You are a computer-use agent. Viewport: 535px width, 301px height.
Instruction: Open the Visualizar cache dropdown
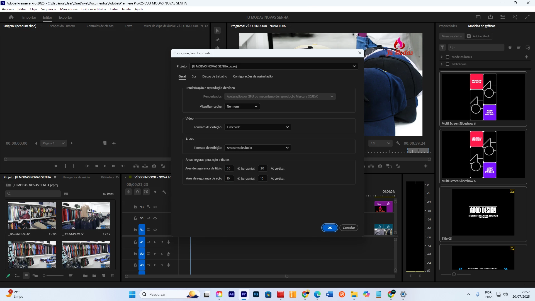click(x=242, y=106)
